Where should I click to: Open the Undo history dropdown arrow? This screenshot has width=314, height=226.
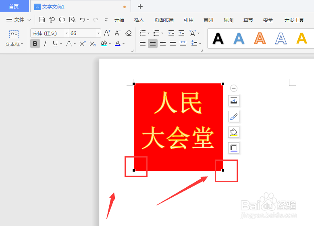point(88,20)
